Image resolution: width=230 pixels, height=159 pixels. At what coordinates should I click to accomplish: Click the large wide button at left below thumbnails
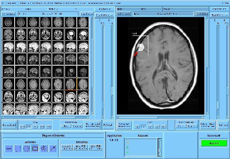pos(9,125)
